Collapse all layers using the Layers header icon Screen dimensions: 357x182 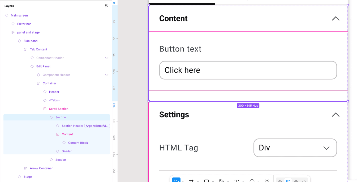(107, 6)
